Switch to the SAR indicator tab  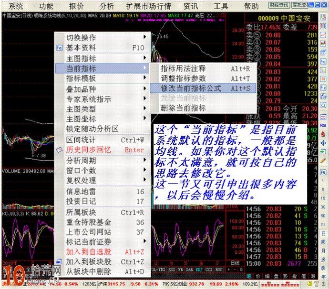pos(189,269)
